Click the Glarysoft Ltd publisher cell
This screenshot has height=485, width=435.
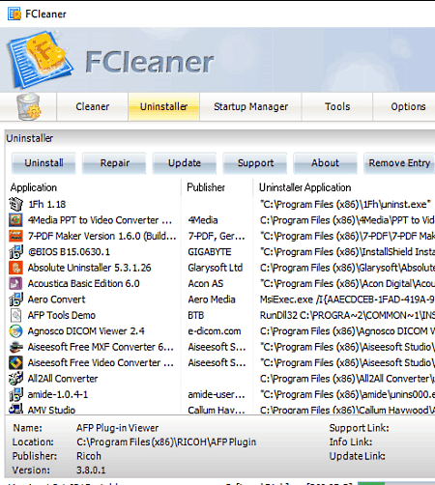coord(215,268)
